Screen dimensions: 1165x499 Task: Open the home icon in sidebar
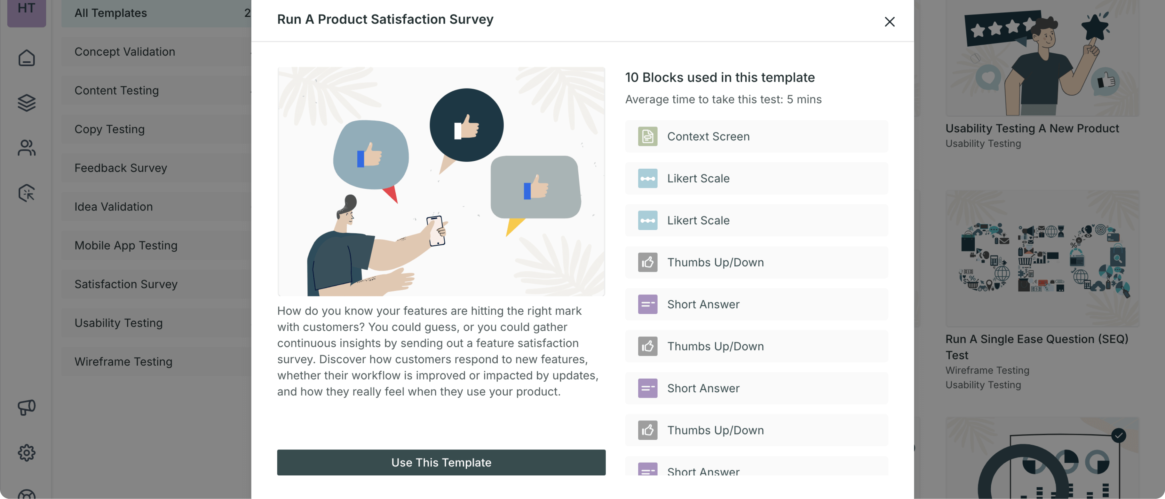point(26,58)
